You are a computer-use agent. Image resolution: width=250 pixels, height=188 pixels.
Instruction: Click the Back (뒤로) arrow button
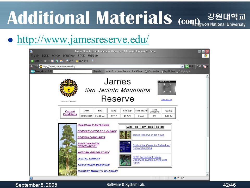click(35, 61)
